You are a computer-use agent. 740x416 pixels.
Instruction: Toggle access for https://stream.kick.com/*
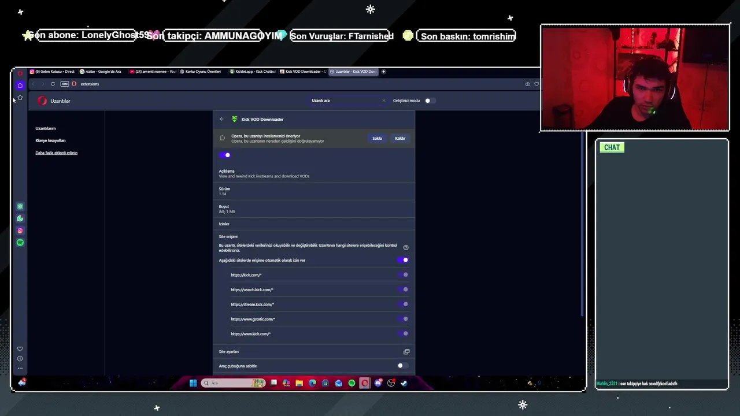[x=404, y=304]
